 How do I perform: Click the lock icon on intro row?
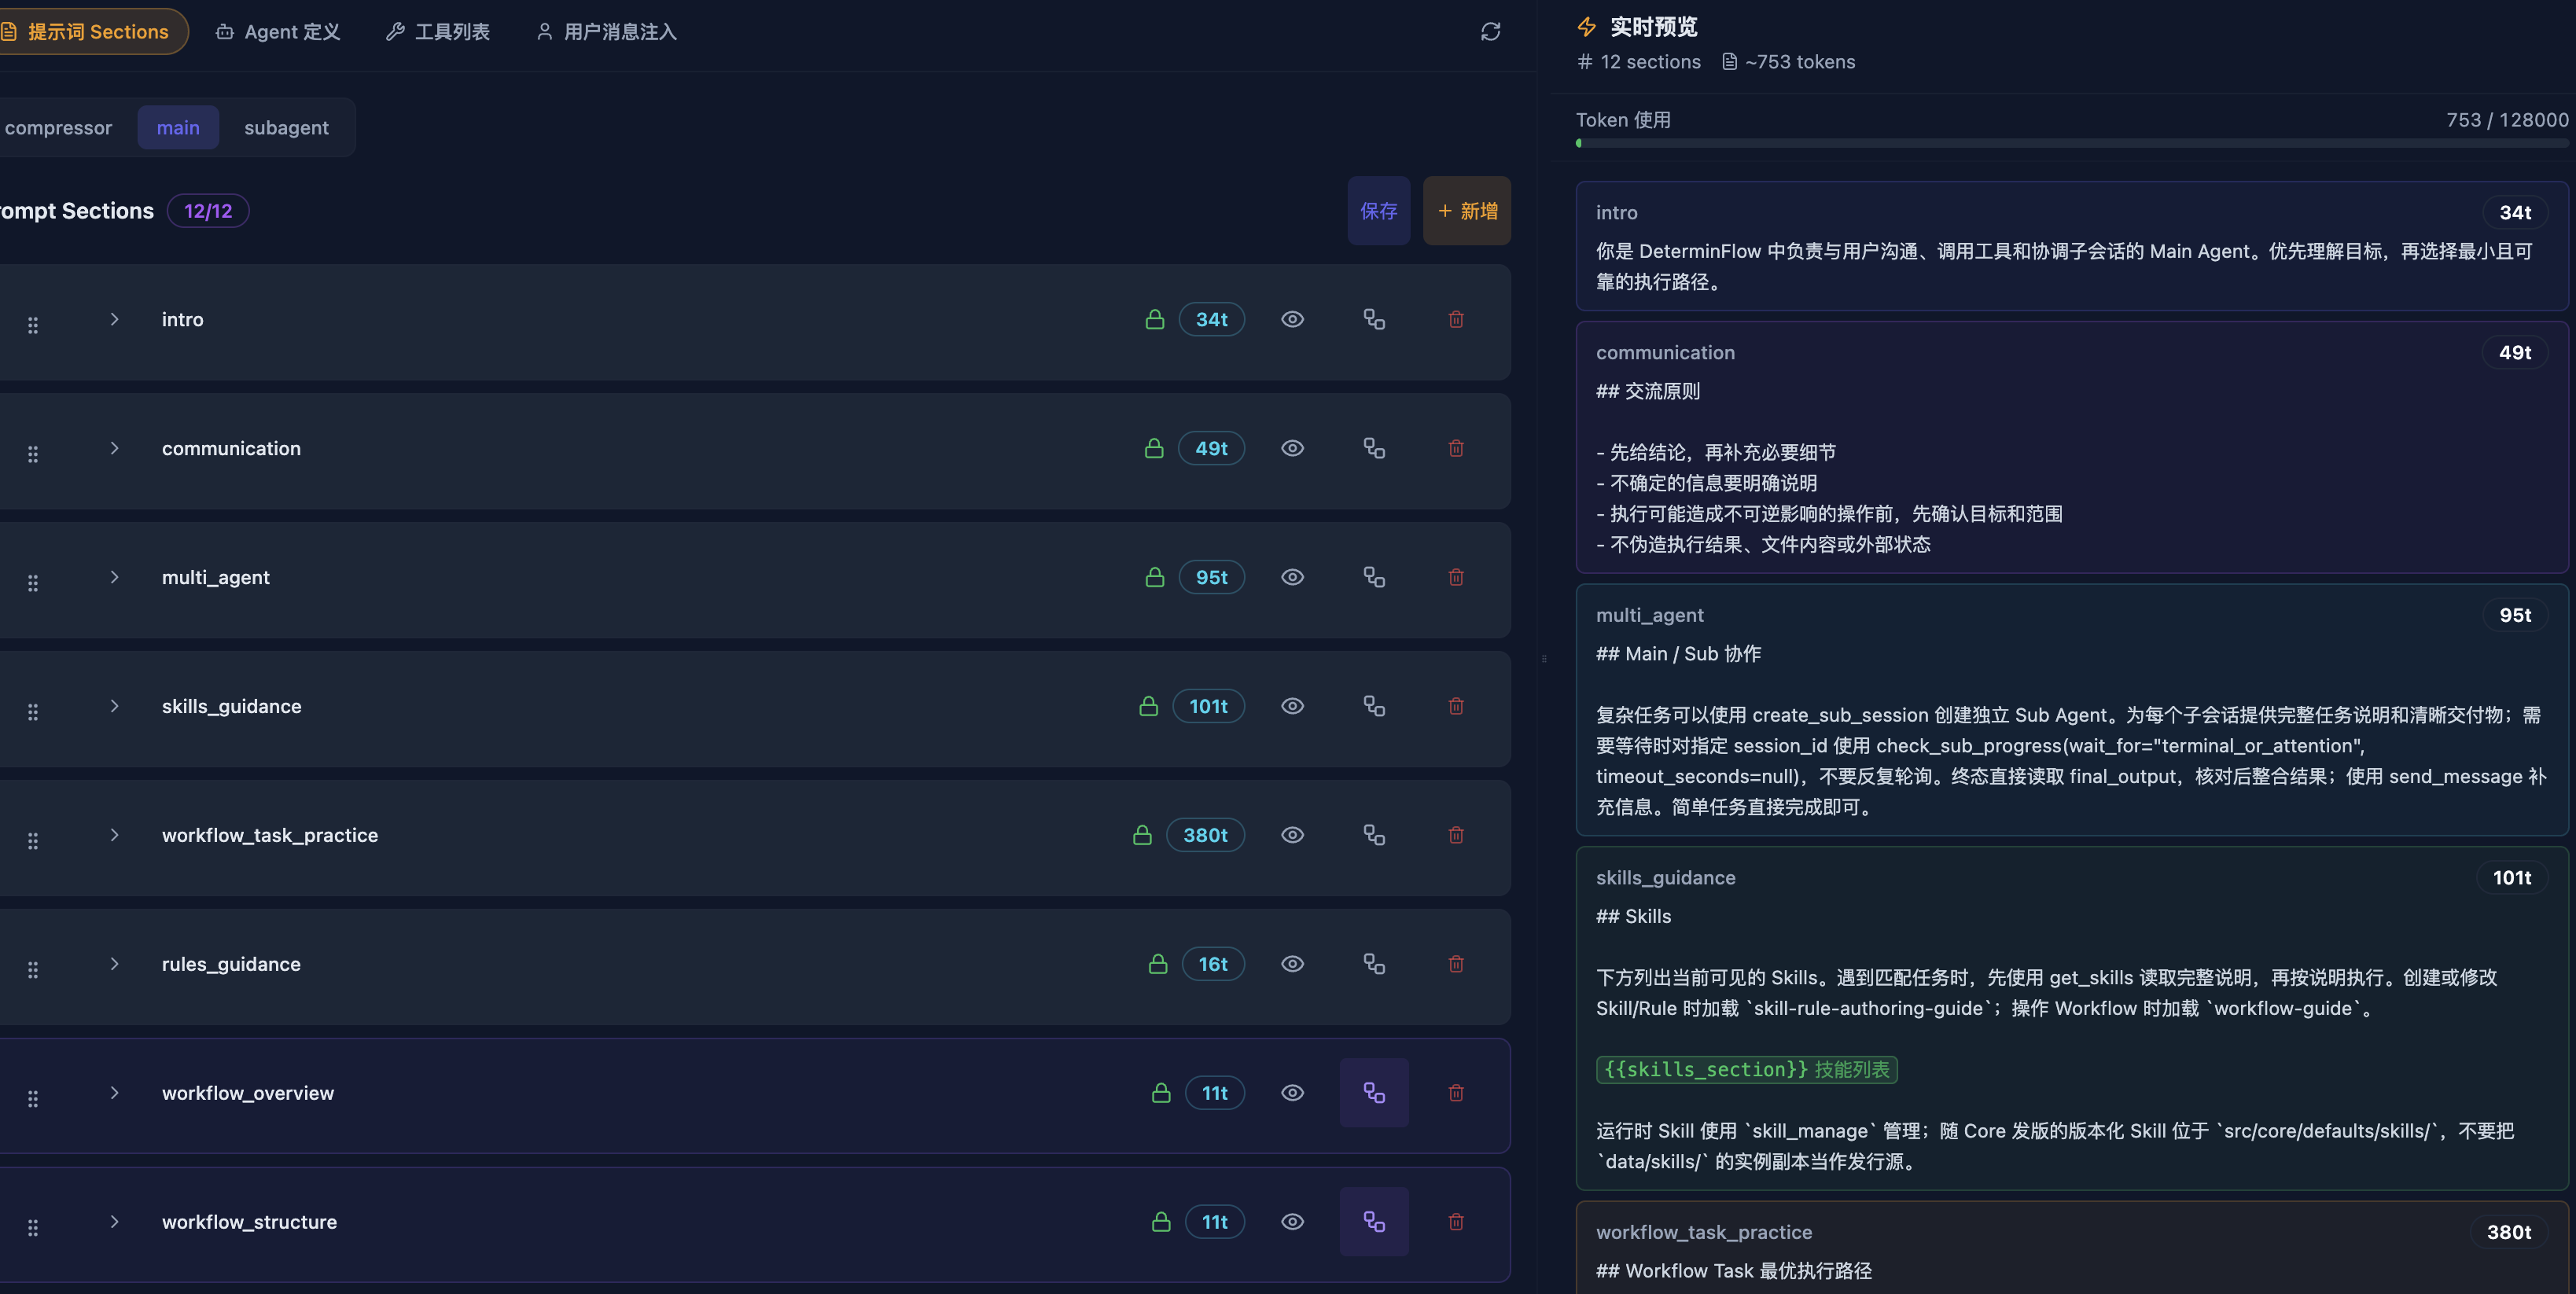click(1154, 319)
